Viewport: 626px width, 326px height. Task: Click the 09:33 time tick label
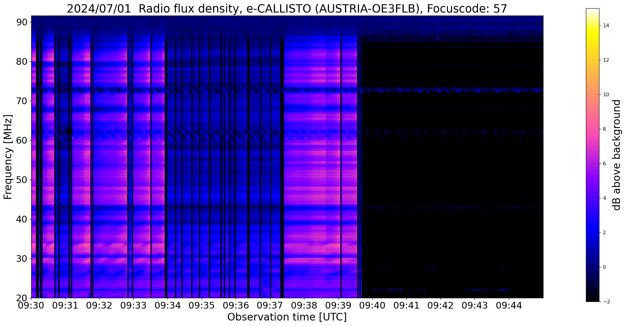point(133,306)
